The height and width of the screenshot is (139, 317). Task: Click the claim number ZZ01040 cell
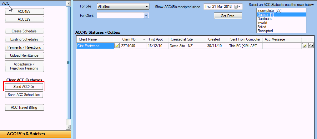[133, 46]
